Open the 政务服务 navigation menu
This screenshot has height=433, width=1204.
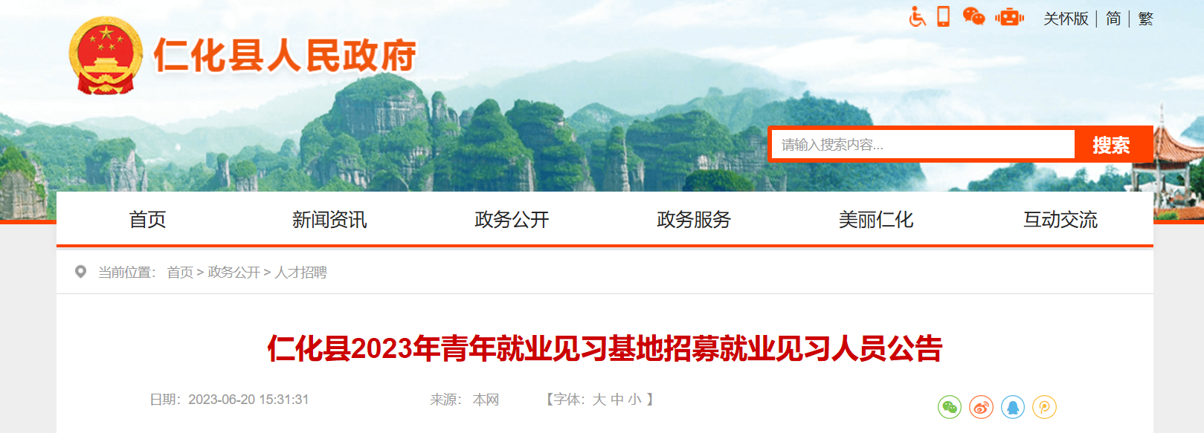pos(694,219)
